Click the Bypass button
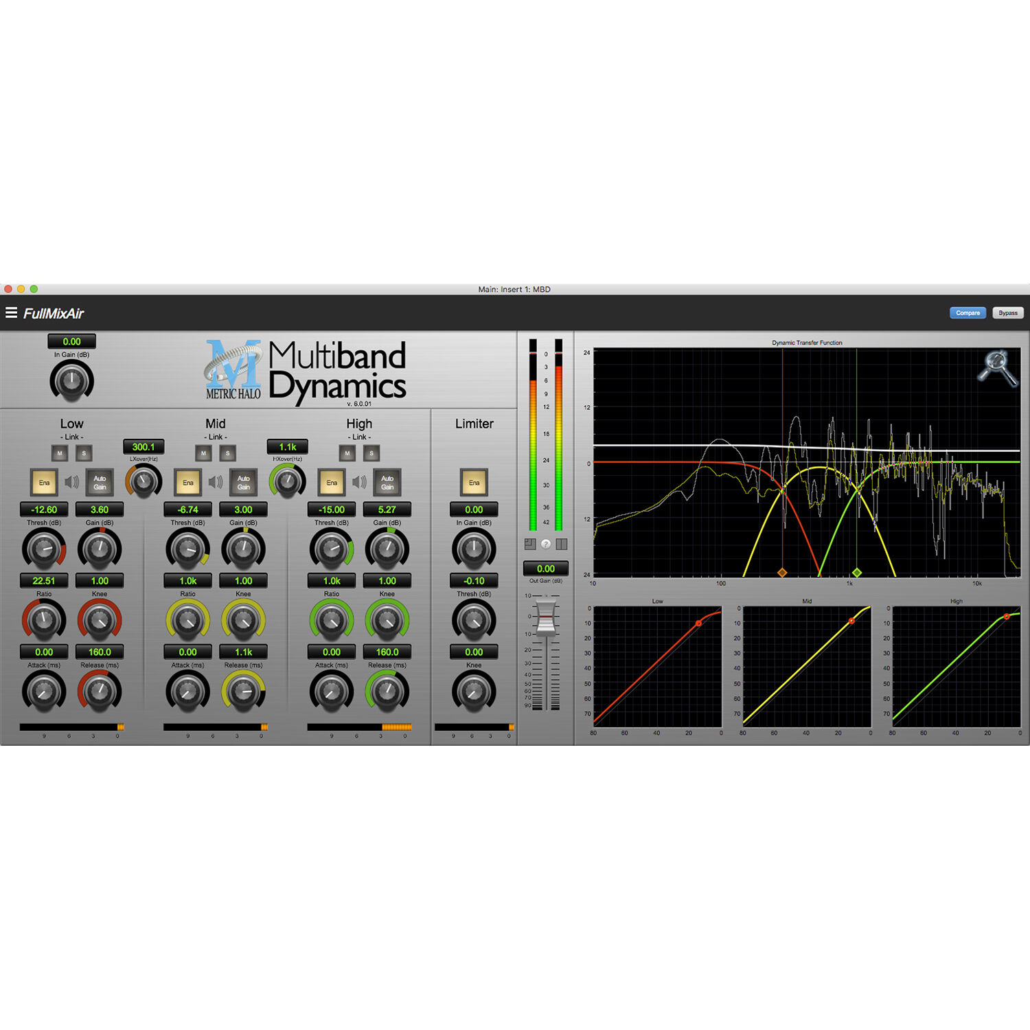Image resolution: width=1030 pixels, height=1030 pixels. [1008, 312]
